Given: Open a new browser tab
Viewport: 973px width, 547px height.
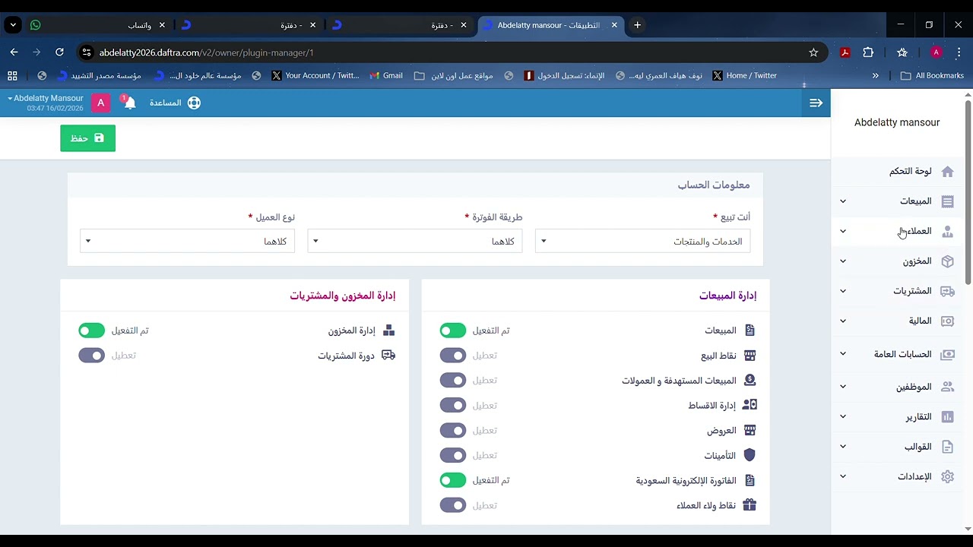Looking at the screenshot, I should (x=637, y=25).
